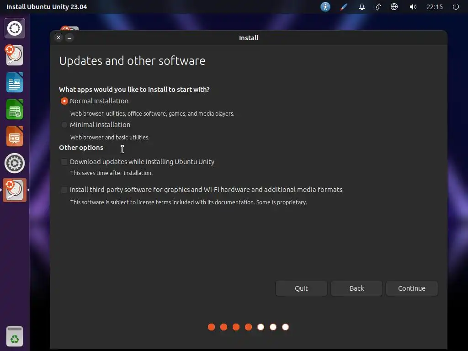The height and width of the screenshot is (351, 468).
Task: Open the network connection indicator
Action: [x=378, y=6]
